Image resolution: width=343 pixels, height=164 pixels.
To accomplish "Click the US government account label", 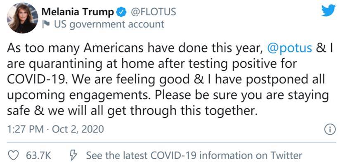I will coord(109,24).
